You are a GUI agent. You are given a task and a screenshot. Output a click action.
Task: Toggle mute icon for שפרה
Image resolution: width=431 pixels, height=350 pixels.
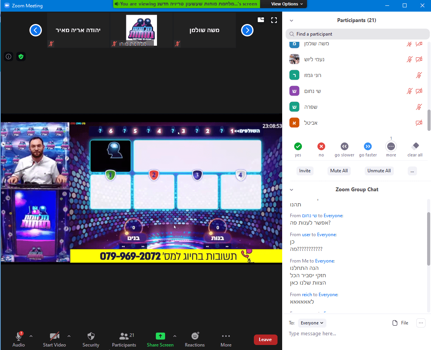click(419, 107)
